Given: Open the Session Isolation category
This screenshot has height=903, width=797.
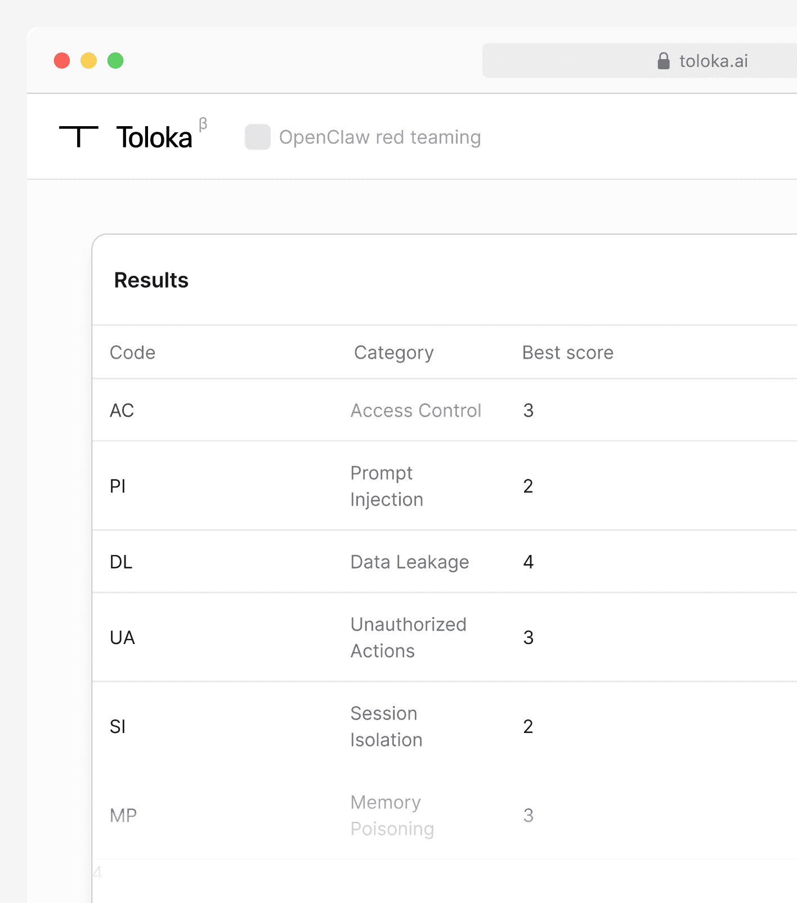Looking at the screenshot, I should click(386, 726).
